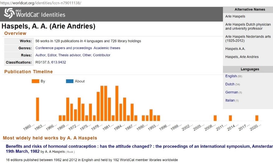Filter by Dutch language
This screenshot has height=163, width=273.
[x=230, y=84]
